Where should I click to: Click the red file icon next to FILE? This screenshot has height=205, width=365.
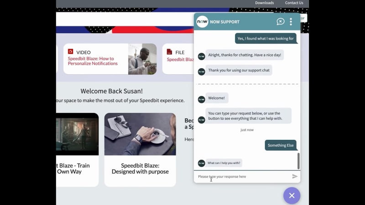(169, 51)
